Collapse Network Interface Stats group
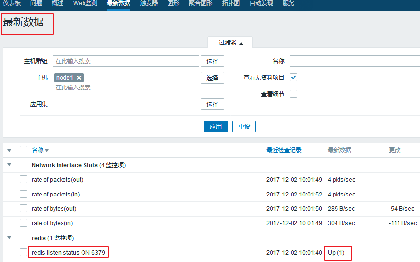Image resolution: width=420 pixels, height=262 pixels. point(9,165)
